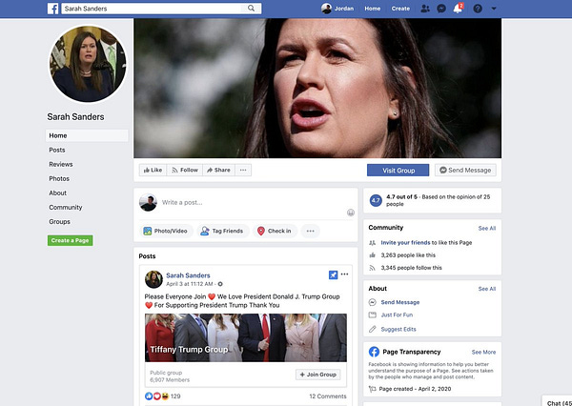
Task: Choose Tag Friends in the composer
Action: click(222, 231)
